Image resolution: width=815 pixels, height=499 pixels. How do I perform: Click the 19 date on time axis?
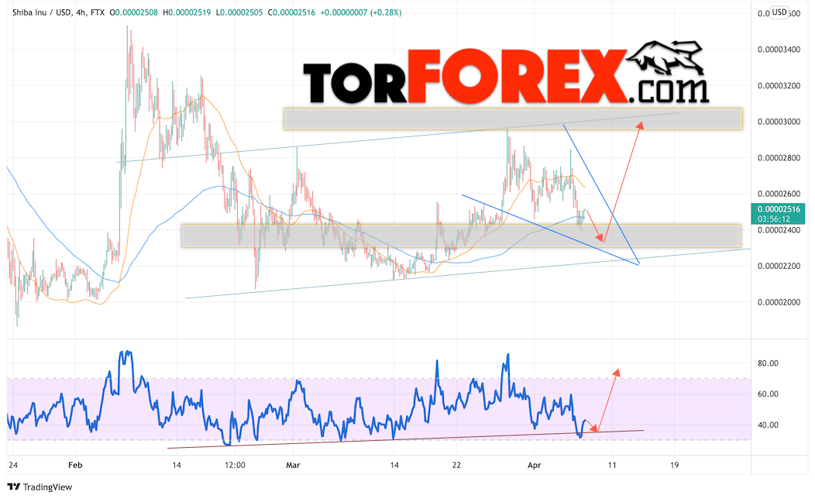click(674, 465)
